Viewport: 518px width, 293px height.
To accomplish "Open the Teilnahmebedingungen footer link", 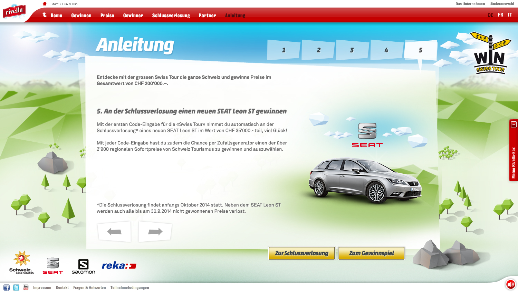I will [129, 287].
